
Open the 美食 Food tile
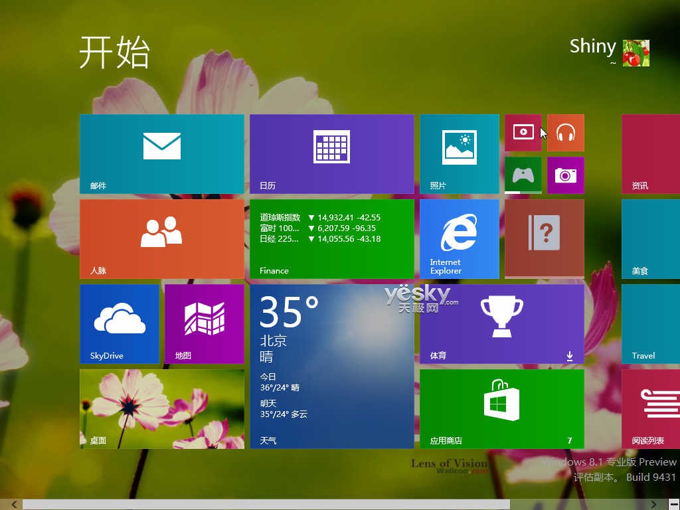point(651,239)
